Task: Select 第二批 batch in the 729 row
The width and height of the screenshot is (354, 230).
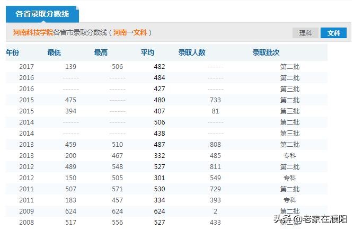Action: 290,189
